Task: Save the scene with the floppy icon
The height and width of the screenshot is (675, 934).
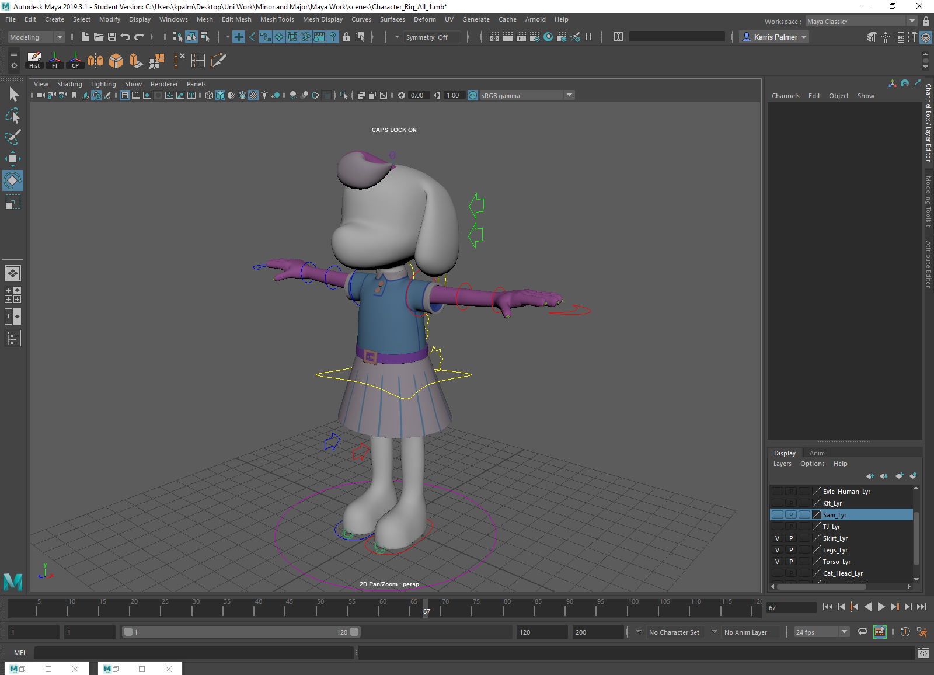Action: (x=112, y=37)
